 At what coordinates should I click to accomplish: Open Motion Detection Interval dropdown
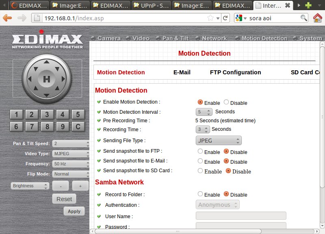coord(204,112)
